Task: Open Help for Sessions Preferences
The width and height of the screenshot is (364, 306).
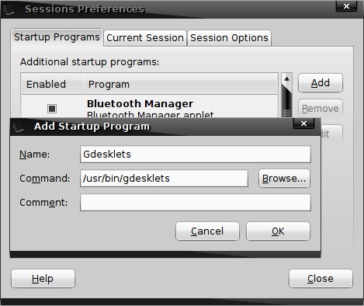Action: pyautogui.click(x=43, y=279)
